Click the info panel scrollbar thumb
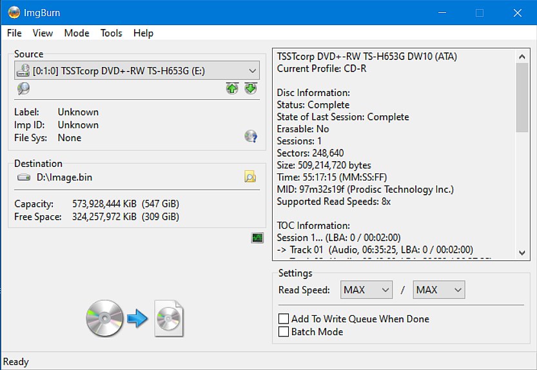The image size is (537, 370). click(x=522, y=97)
